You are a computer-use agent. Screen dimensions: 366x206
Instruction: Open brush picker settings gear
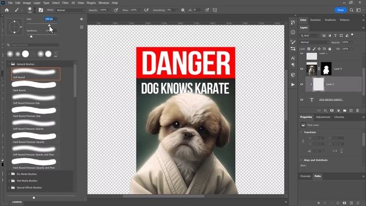(81, 19)
